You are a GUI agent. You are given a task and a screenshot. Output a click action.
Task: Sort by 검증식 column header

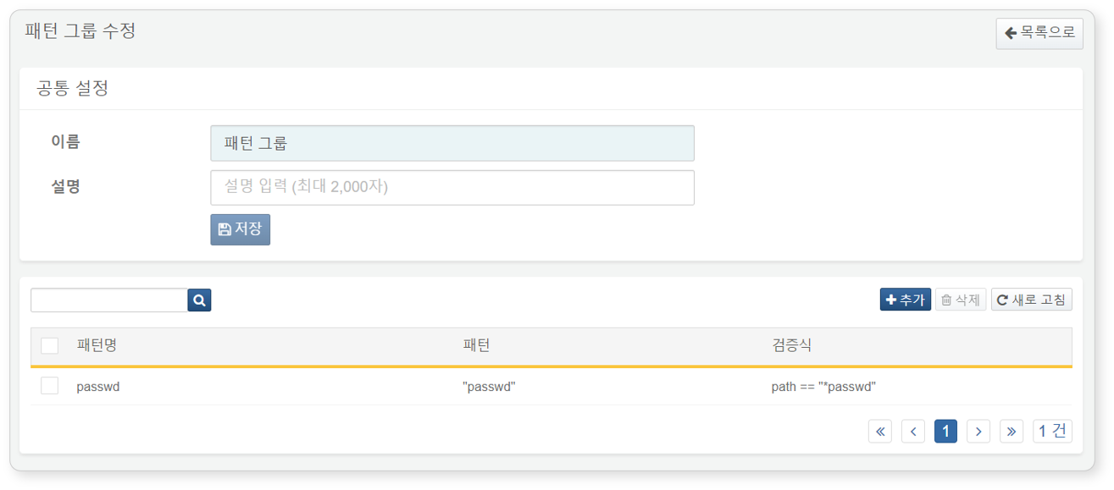(x=791, y=345)
